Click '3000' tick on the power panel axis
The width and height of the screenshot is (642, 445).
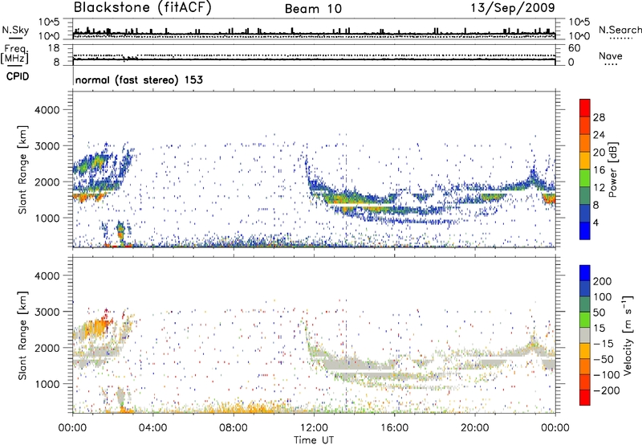point(47,146)
